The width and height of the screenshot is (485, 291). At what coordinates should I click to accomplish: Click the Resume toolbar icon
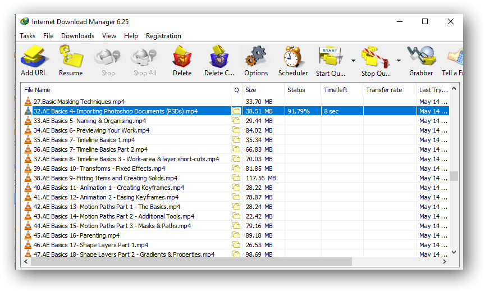pyautogui.click(x=71, y=56)
